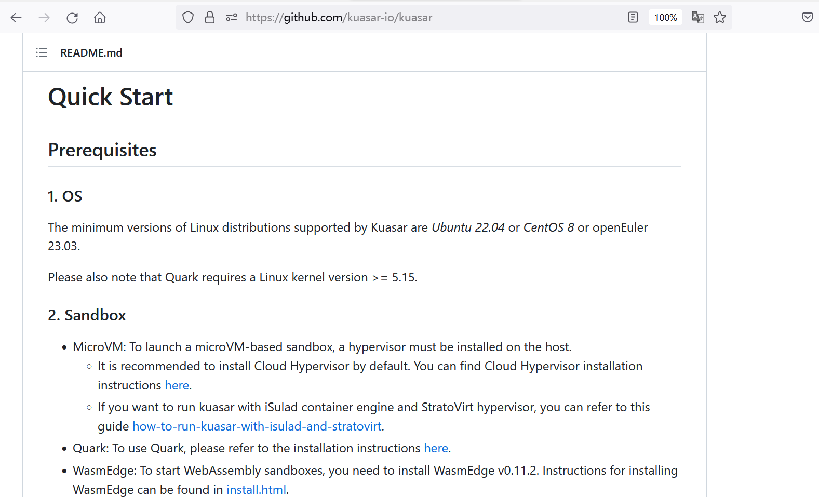Open the Pocket save icon
The width and height of the screenshot is (819, 497).
tap(807, 18)
